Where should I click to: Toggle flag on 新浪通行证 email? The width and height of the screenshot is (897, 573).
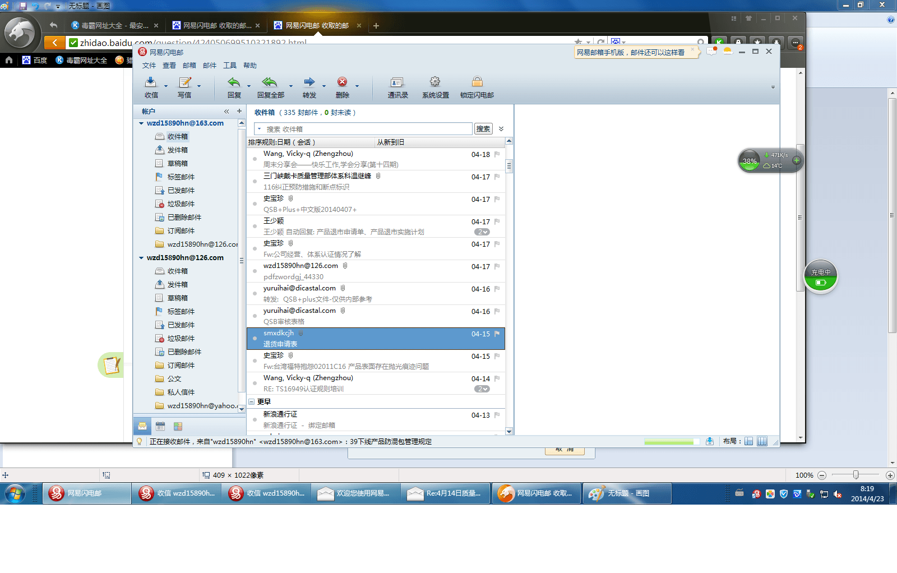(497, 415)
